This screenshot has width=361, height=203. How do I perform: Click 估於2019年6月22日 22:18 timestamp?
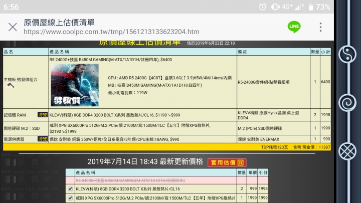pos(211,43)
